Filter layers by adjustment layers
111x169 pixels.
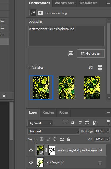tap(73, 123)
